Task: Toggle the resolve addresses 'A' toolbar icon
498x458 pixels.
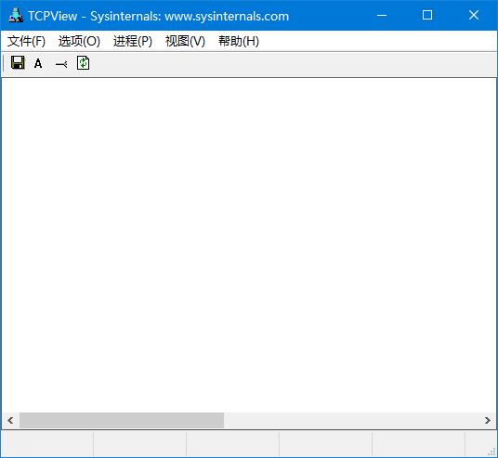Action: coord(38,63)
